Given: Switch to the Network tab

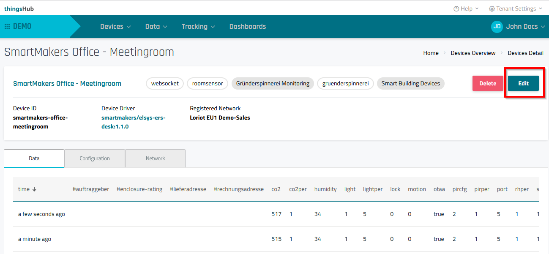Looking at the screenshot, I should tap(155, 158).
